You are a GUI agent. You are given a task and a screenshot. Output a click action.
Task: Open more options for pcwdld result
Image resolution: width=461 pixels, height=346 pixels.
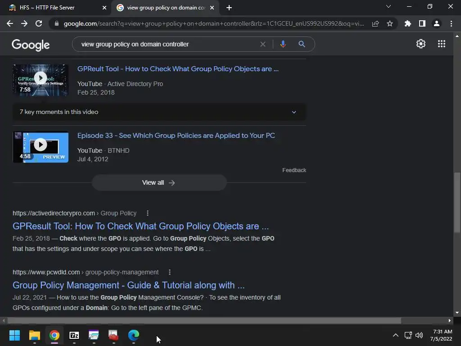(170, 272)
